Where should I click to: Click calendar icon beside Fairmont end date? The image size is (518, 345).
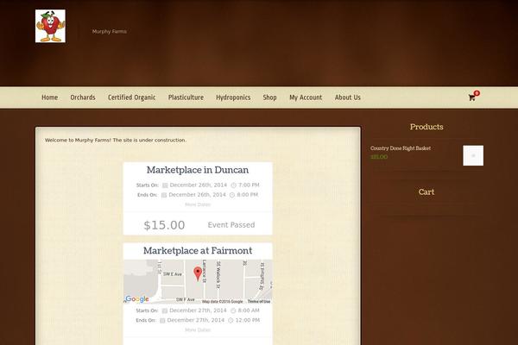tap(162, 321)
